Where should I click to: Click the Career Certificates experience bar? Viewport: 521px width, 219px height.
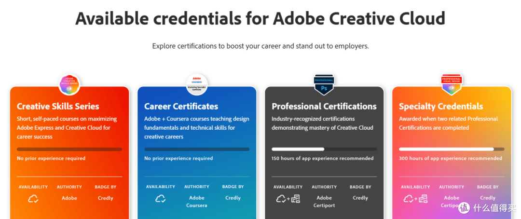(197, 149)
